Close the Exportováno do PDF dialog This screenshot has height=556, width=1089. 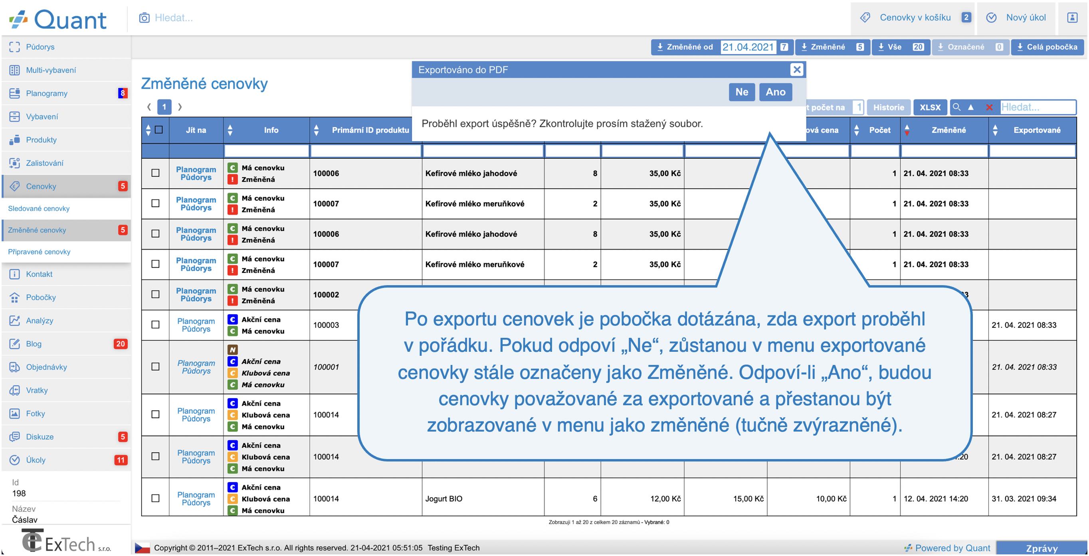point(797,70)
